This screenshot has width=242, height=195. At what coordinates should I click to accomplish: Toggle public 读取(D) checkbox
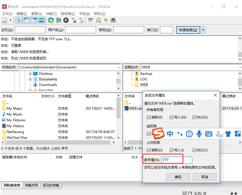(x=149, y=150)
